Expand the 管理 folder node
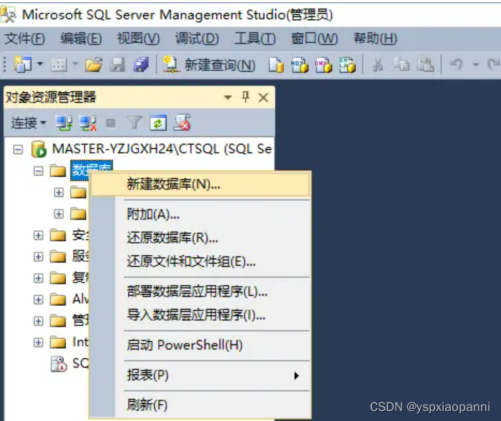Image resolution: width=501 pixels, height=421 pixels. tap(39, 321)
